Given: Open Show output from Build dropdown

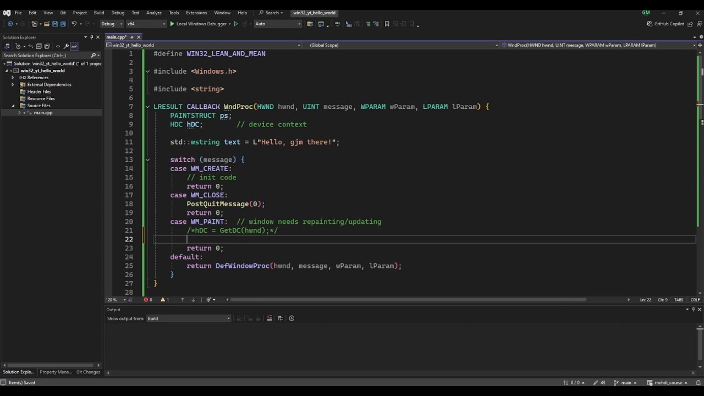Looking at the screenshot, I should click(x=189, y=318).
